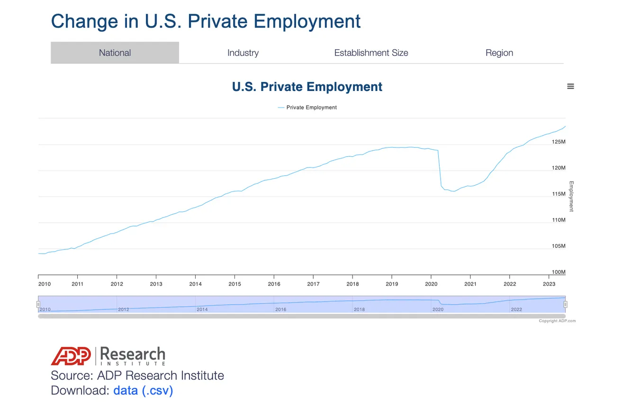
Task: Click the 2023 x-axis label
Action: click(x=549, y=284)
